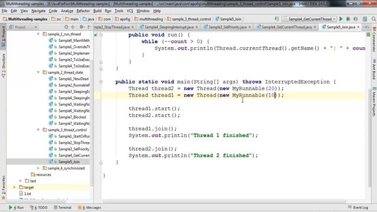Image resolution: width=377 pixels, height=212 pixels.
Task: Click the editor horizontal scrollbar
Action: (224, 201)
